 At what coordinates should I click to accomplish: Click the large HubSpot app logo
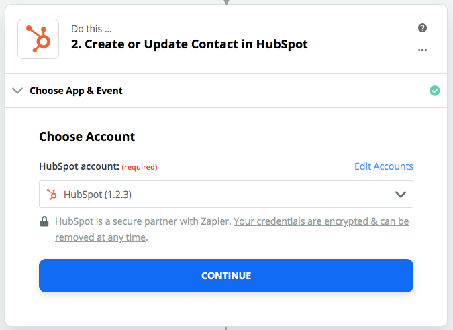tap(38, 39)
